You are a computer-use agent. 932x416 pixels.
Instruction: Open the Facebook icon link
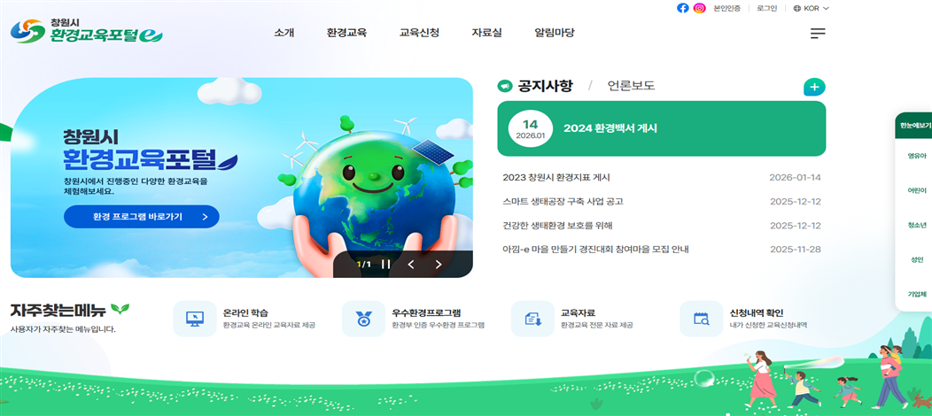683,8
